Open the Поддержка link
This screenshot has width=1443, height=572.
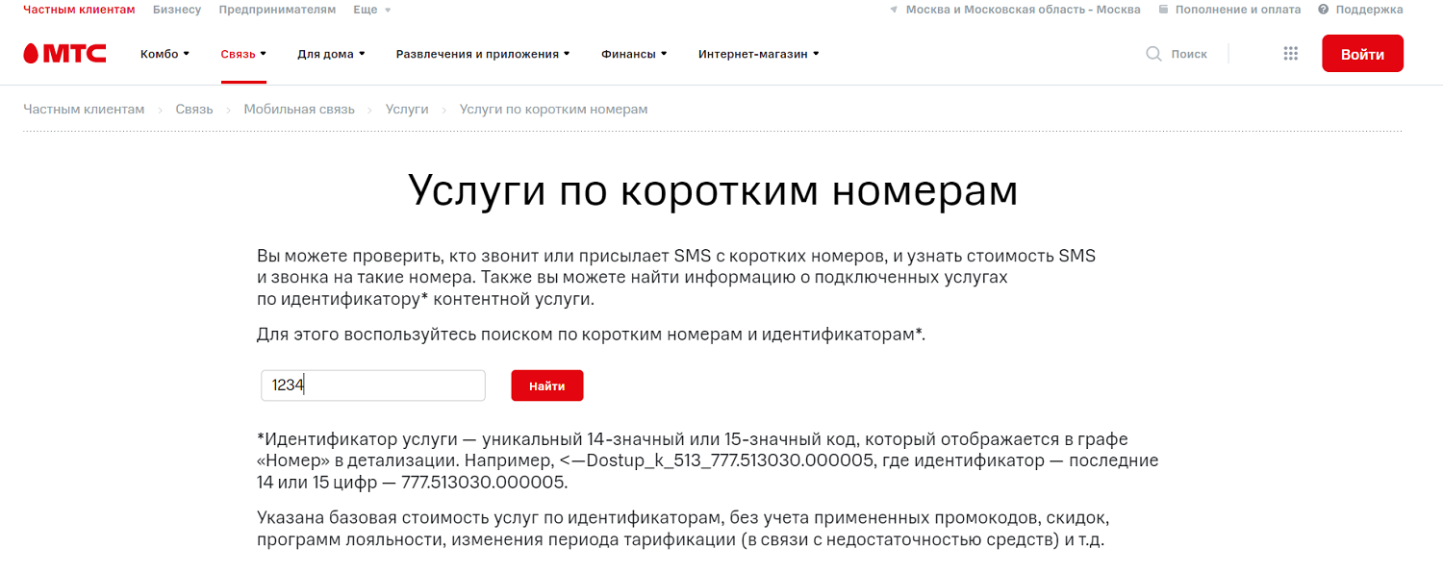click(1368, 10)
